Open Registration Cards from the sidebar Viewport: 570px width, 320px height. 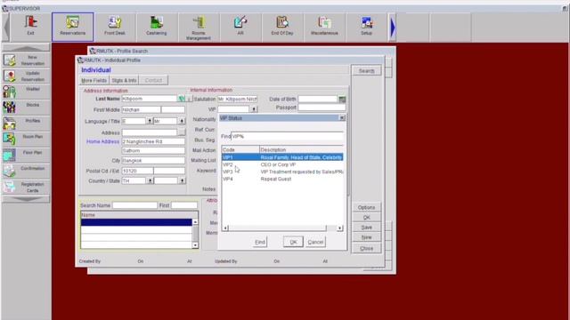click(x=26, y=188)
